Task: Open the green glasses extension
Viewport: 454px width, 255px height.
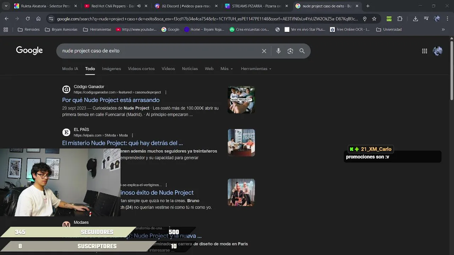Action: pos(389,19)
